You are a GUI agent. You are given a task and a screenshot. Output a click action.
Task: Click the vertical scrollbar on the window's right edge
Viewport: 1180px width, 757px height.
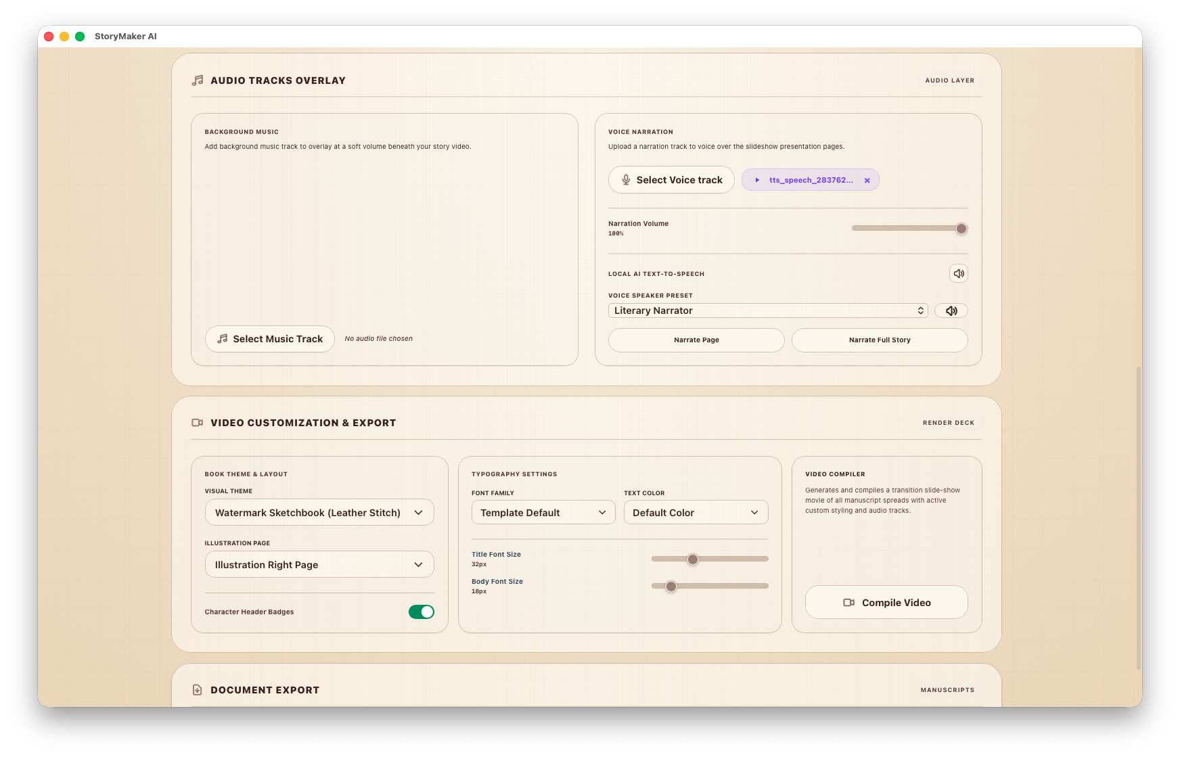click(1139, 518)
